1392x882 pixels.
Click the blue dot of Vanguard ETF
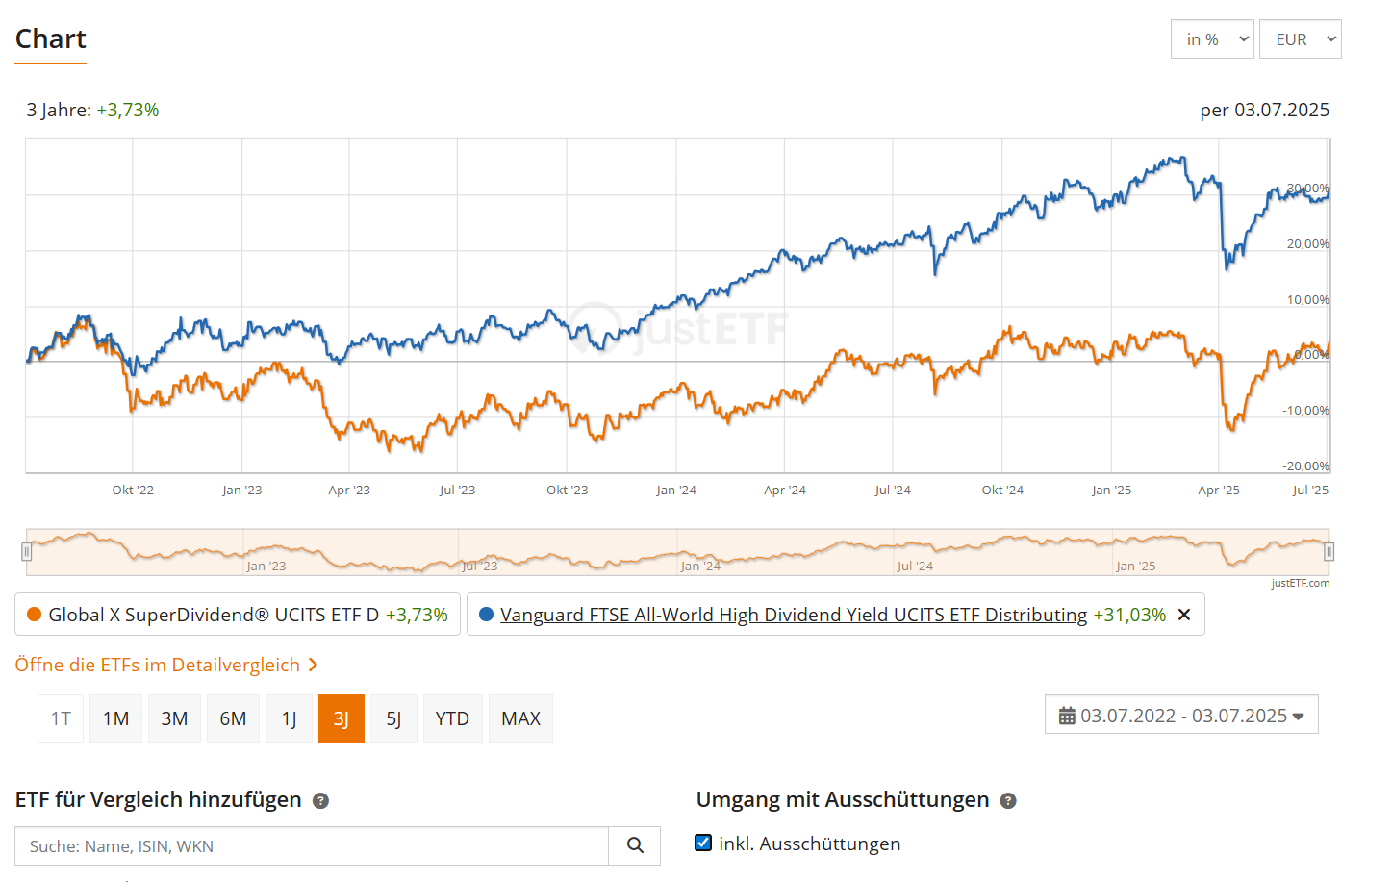coord(486,615)
